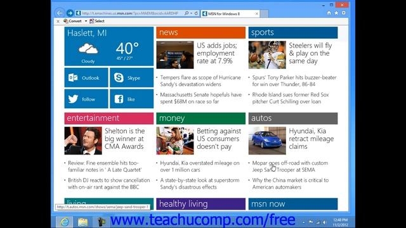
Task: Open 'Steelers will fly & play' headline
Action: 310,53
